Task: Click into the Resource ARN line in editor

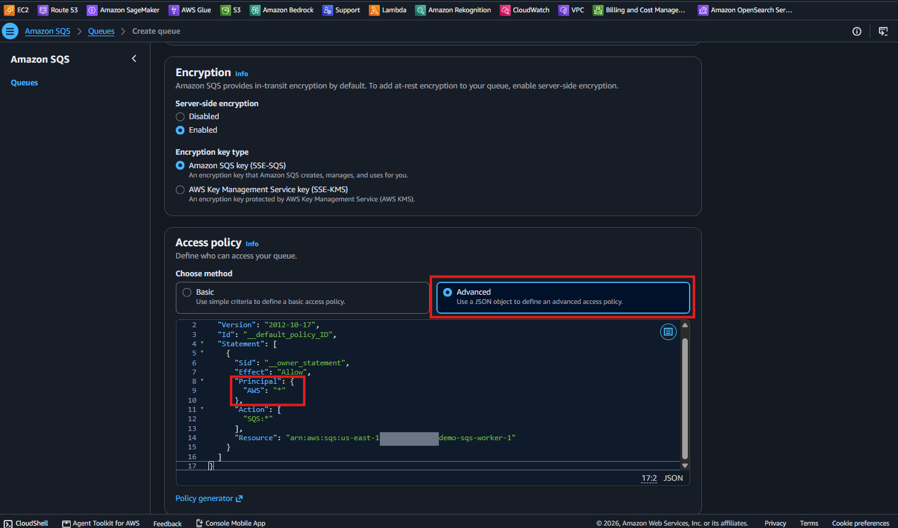Action: pyautogui.click(x=375, y=438)
